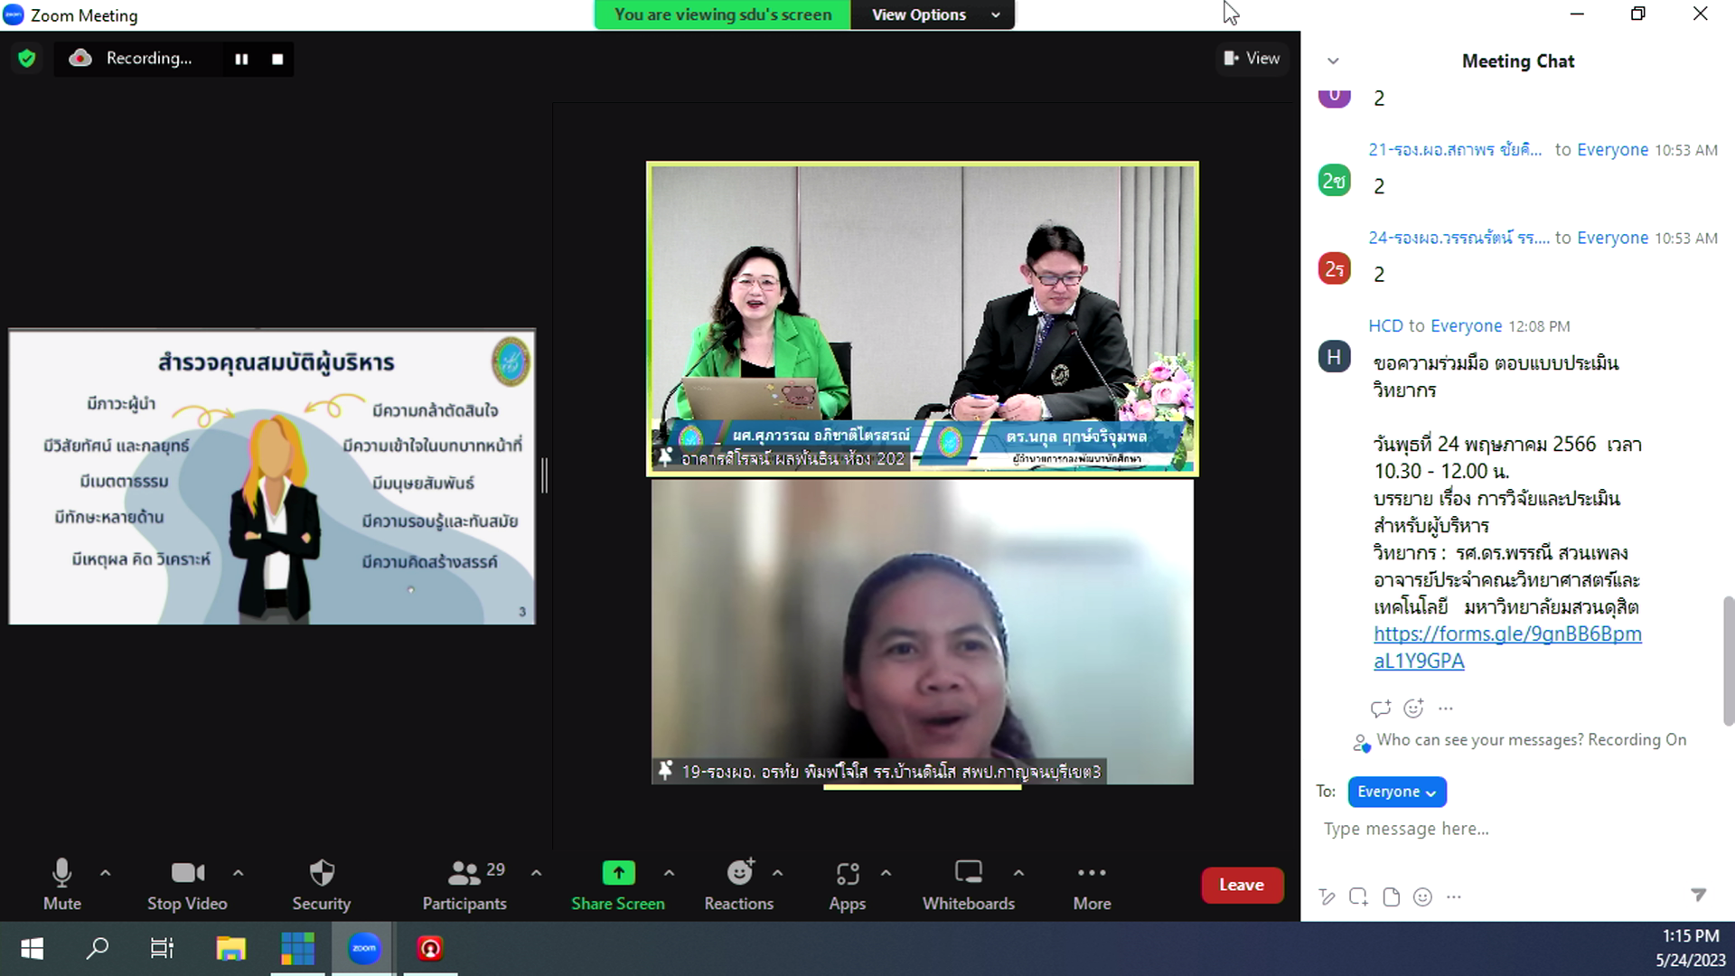This screenshot has height=976, width=1735.
Task: Click sender name '21-รอง.ผอ.สภาพร' in chat
Action: [1455, 150]
